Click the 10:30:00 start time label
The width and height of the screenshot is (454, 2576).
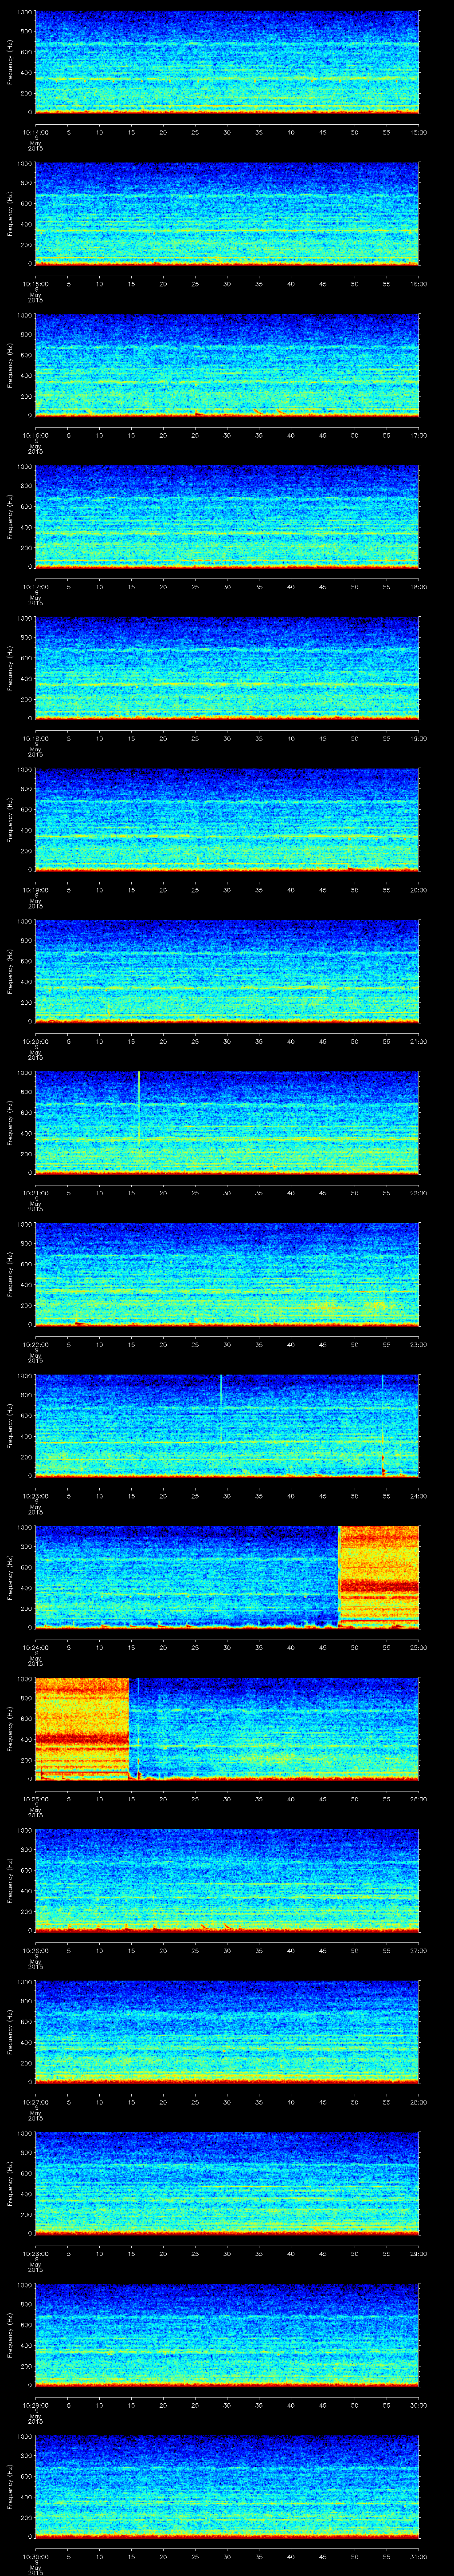(35, 2556)
